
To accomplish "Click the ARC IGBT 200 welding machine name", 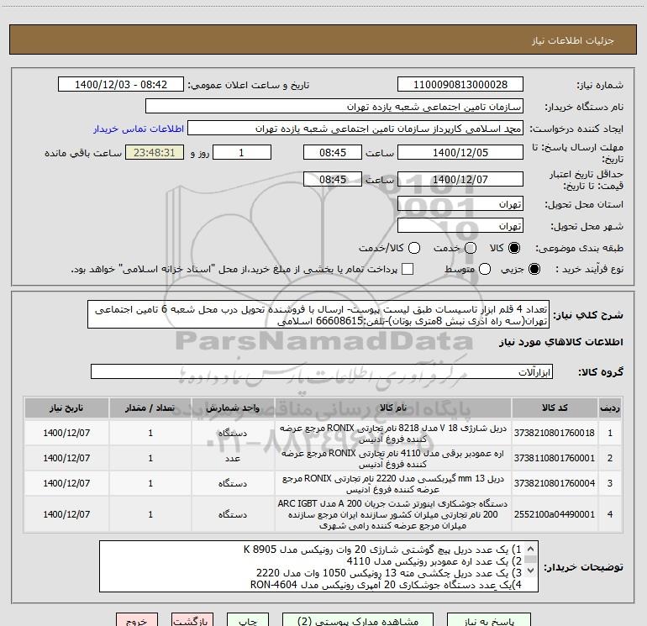I will pos(393,514).
